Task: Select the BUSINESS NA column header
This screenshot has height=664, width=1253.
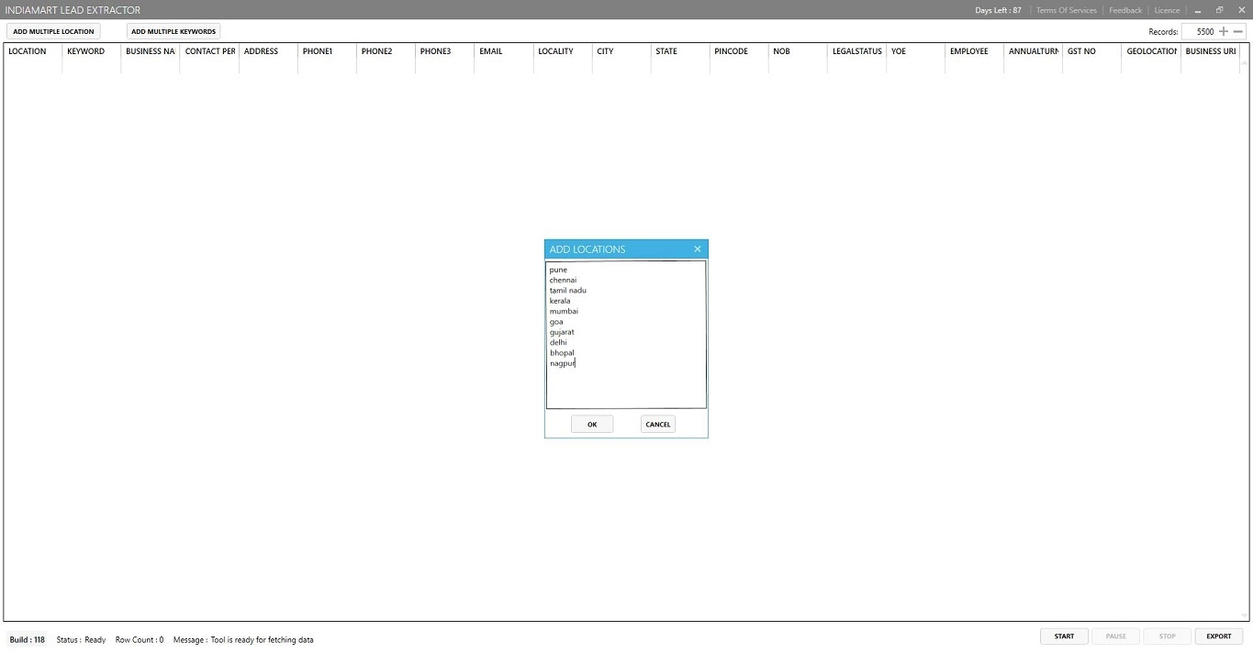Action: coord(150,51)
